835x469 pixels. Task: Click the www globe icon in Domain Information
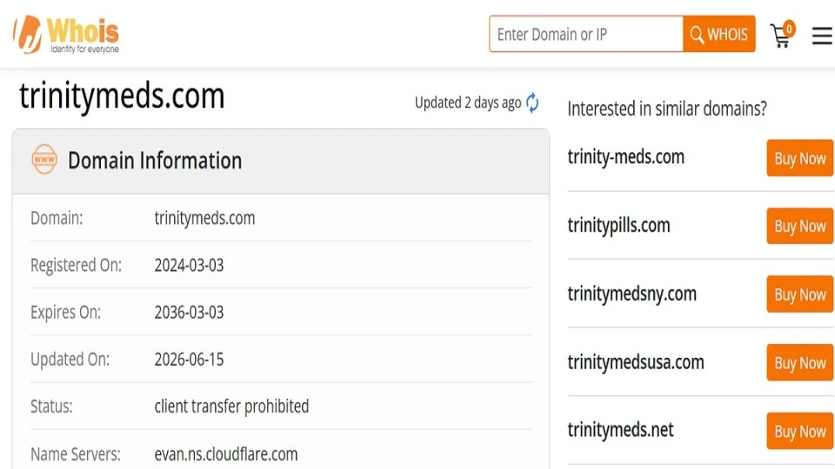coord(44,159)
